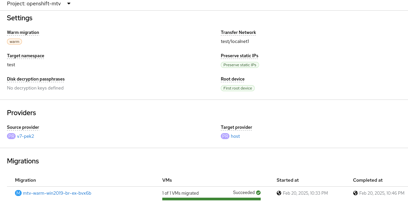Open the v7-pek2 source provider link
Viewport: 408px width, 201px height.
(26, 136)
